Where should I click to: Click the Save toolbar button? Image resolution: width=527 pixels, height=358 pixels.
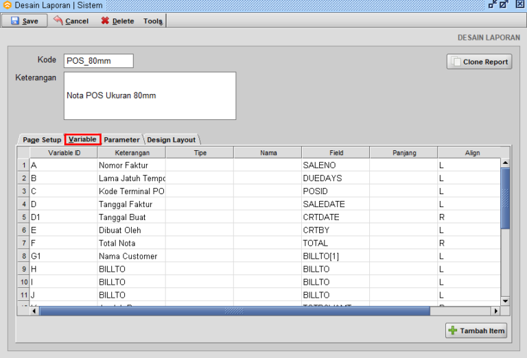pyautogui.click(x=25, y=21)
